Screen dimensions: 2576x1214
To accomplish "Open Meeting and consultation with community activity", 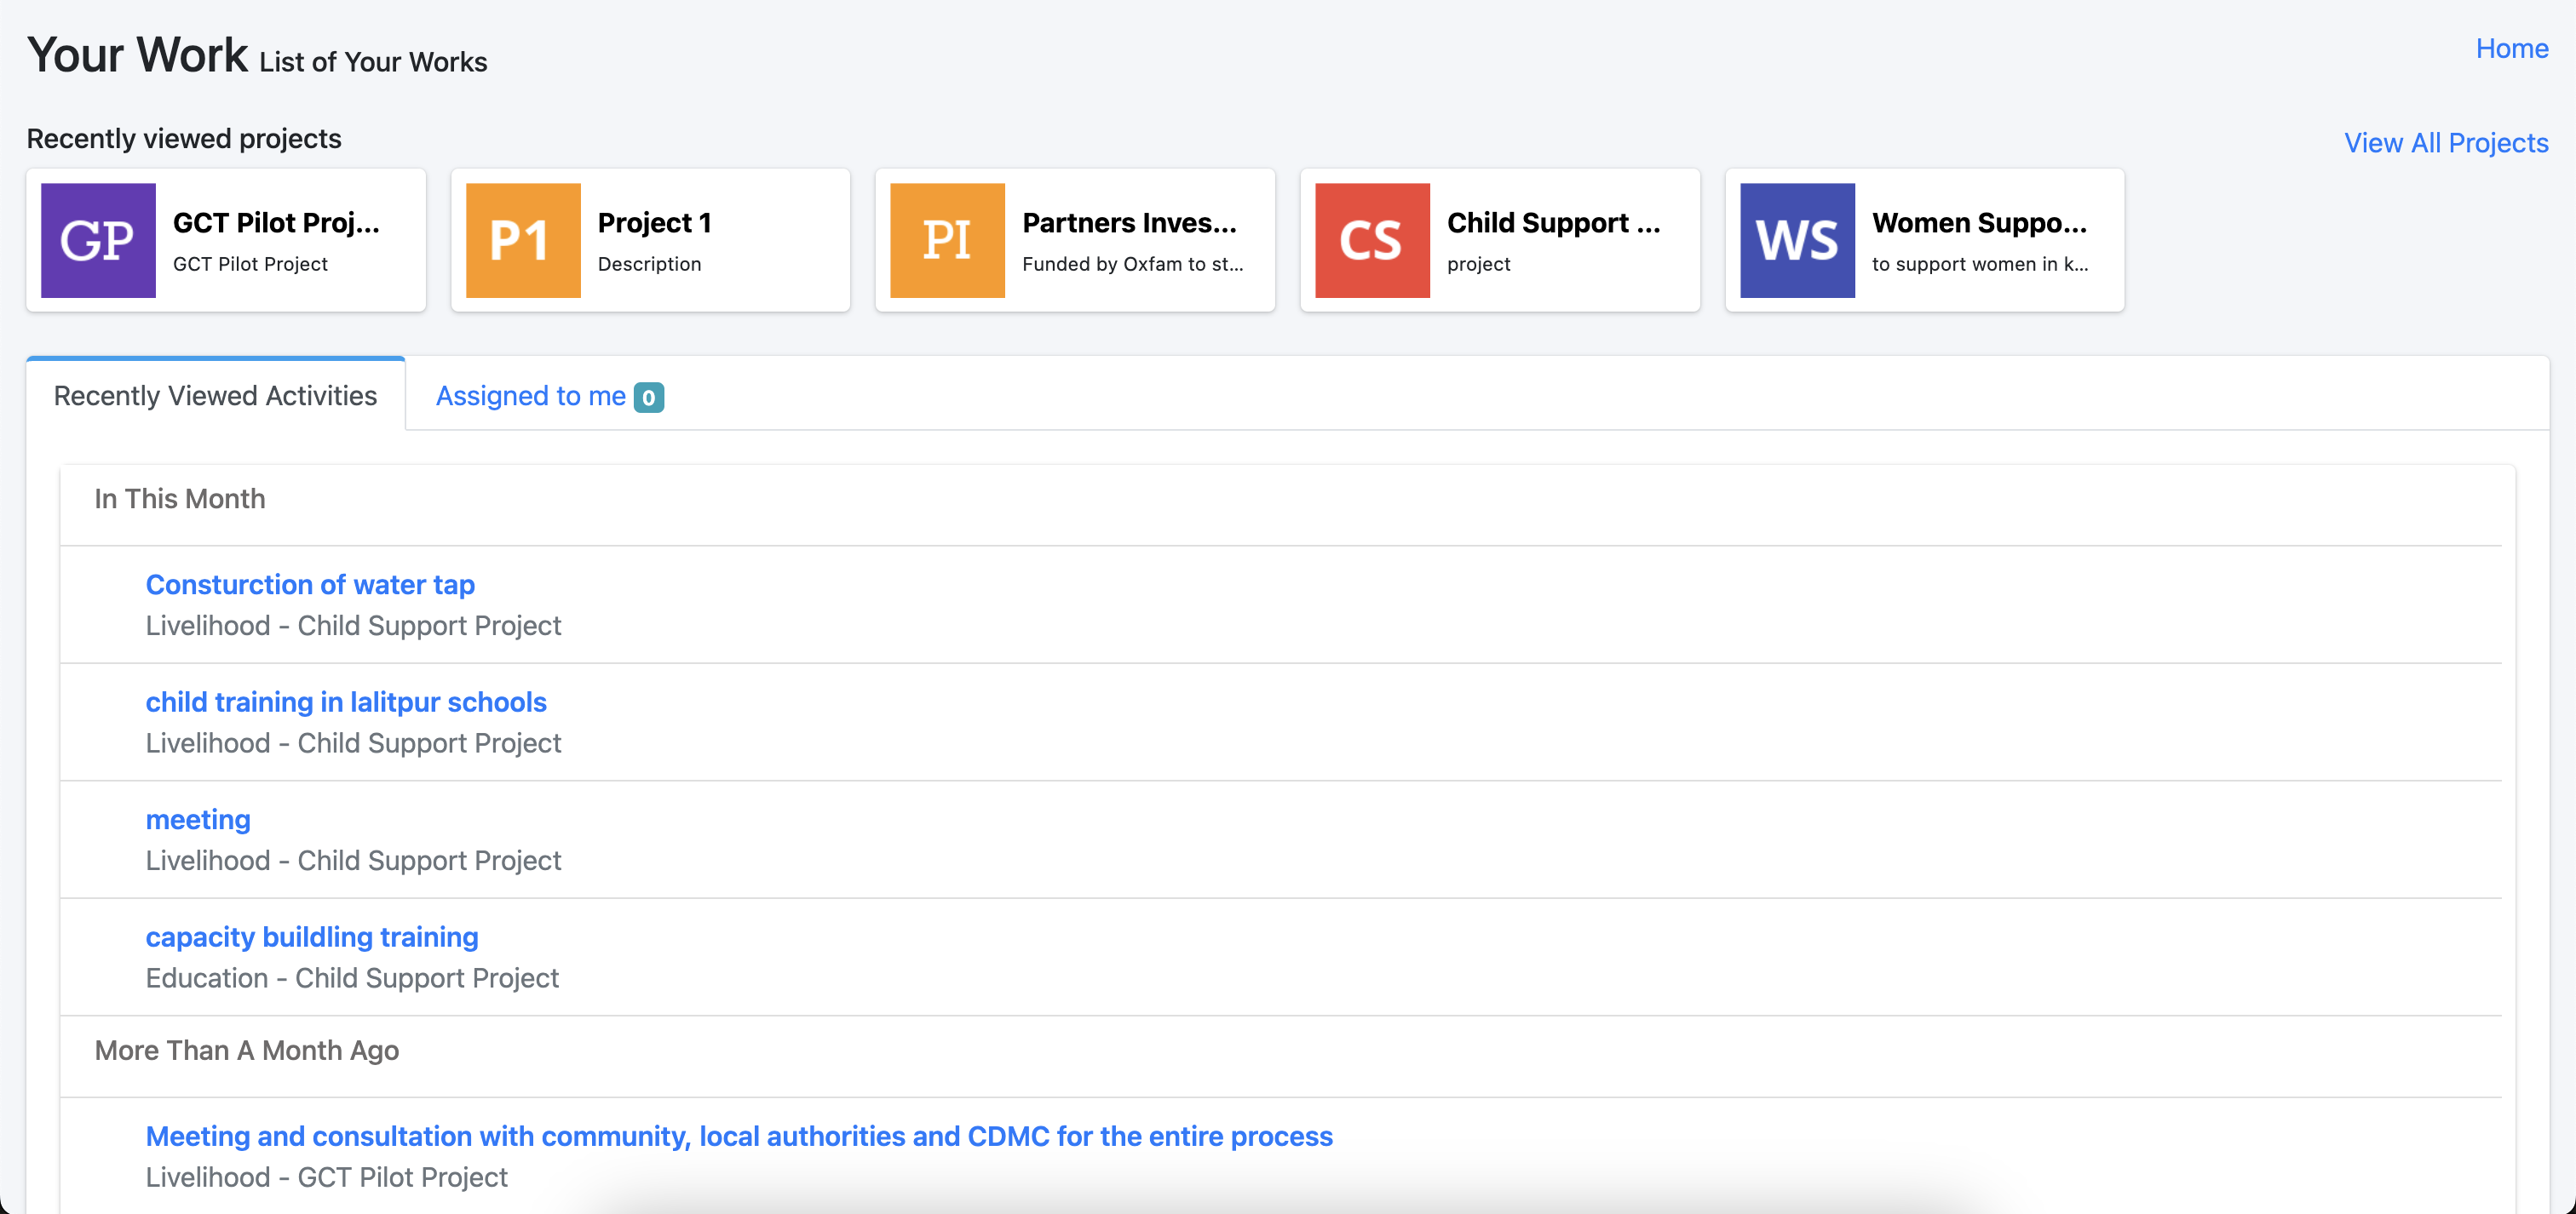I will [x=739, y=1136].
